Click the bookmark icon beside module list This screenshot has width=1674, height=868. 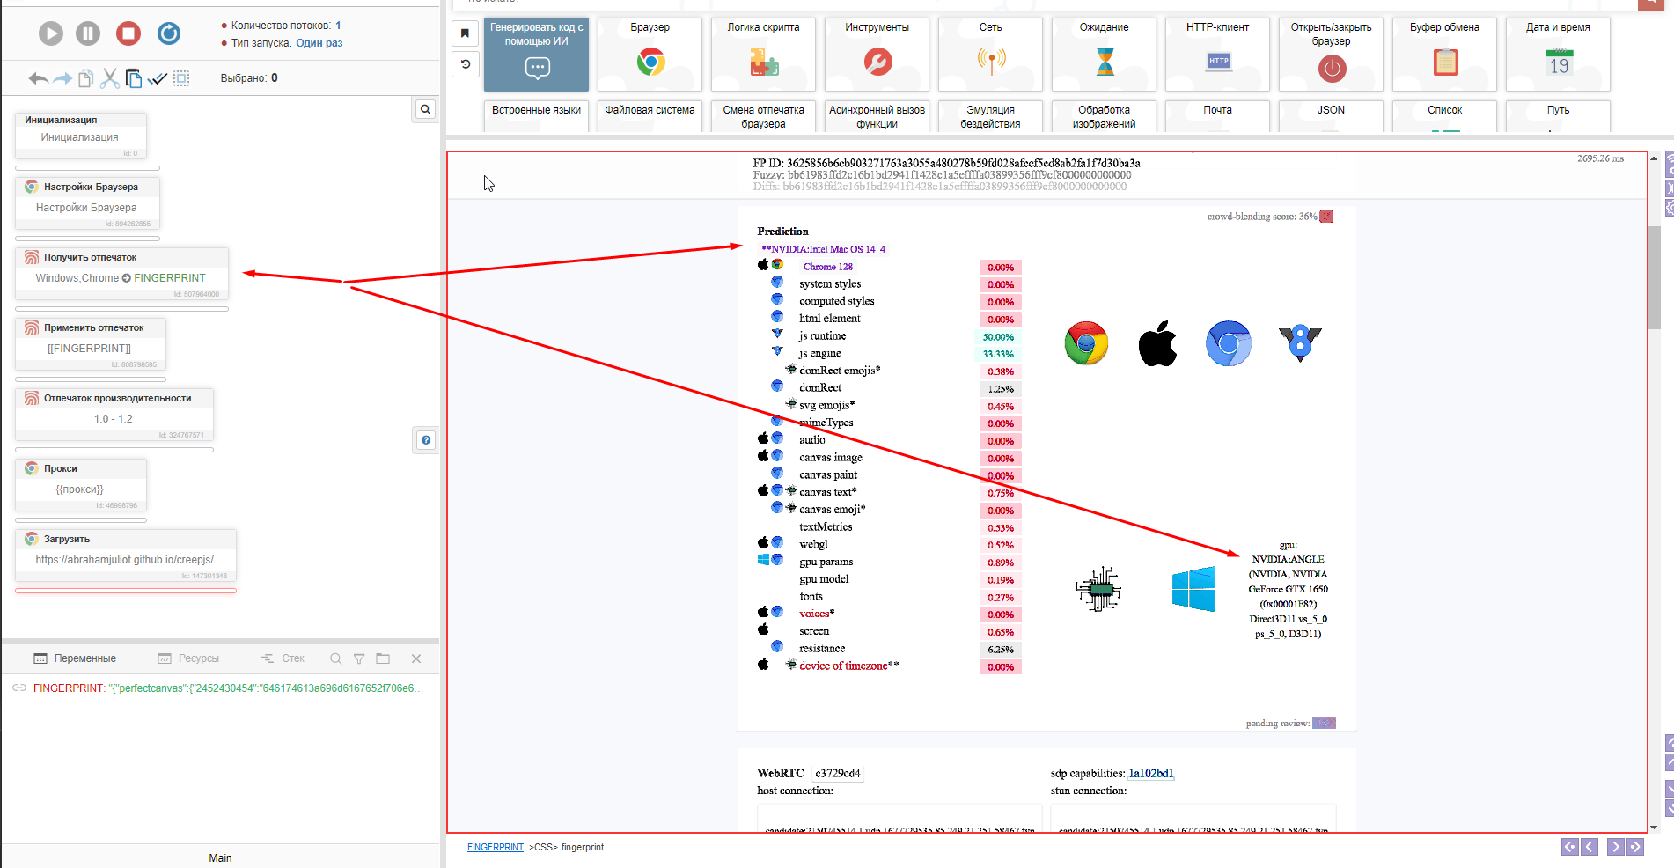coord(466,33)
